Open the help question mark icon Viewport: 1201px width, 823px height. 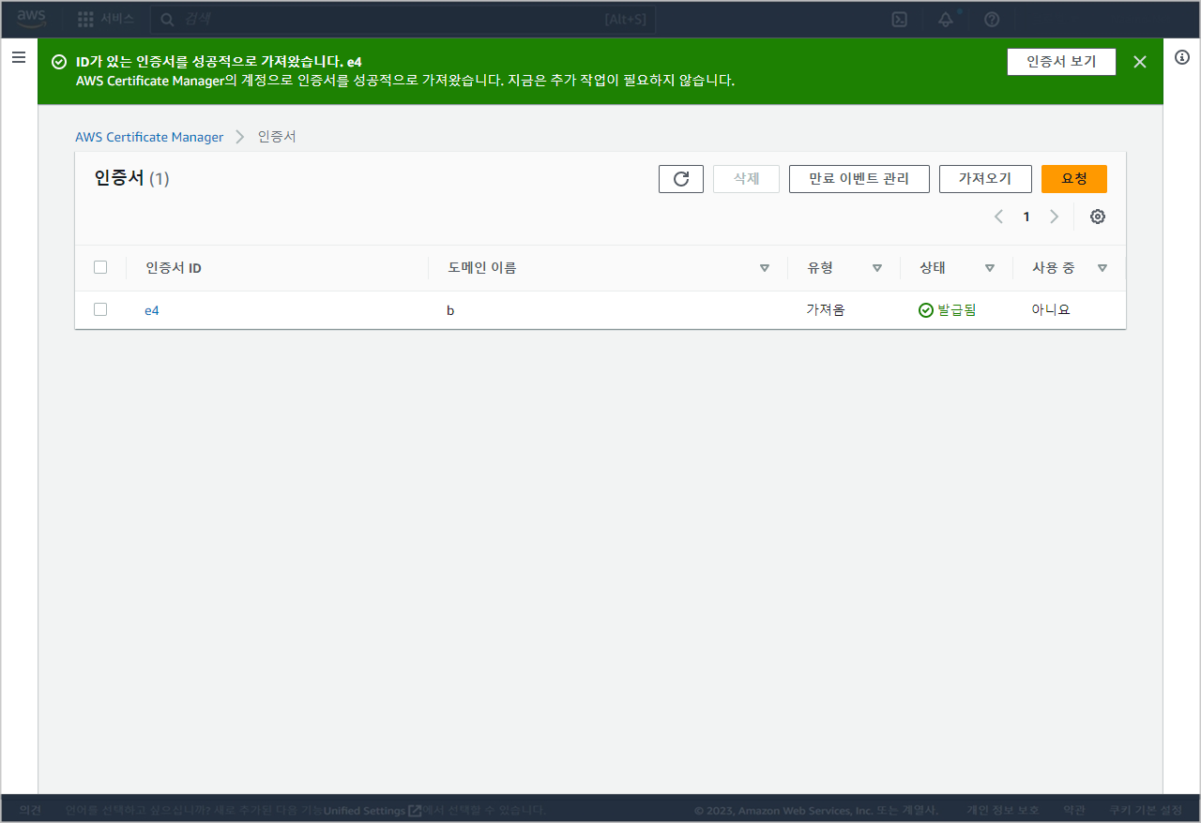(992, 19)
